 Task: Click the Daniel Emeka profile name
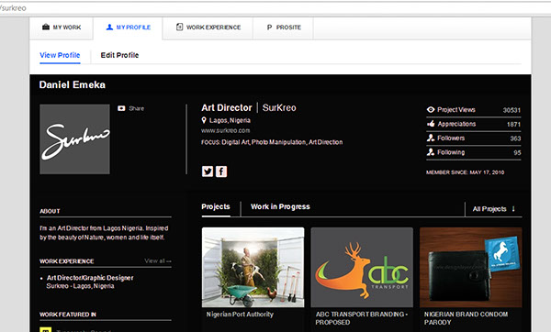72,84
